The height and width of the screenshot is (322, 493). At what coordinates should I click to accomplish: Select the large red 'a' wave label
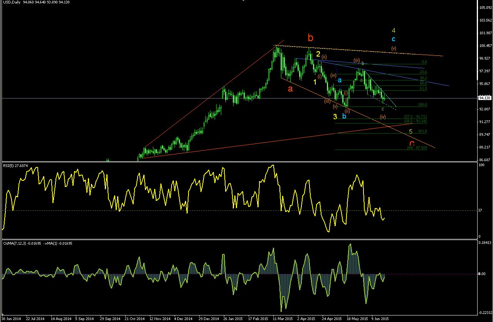coord(290,89)
